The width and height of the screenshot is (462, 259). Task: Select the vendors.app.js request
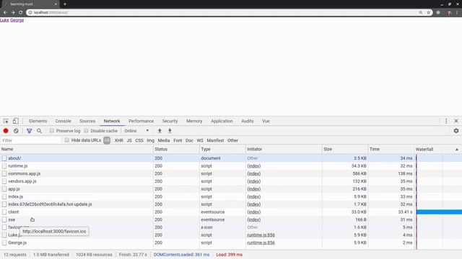[x=231, y=181]
